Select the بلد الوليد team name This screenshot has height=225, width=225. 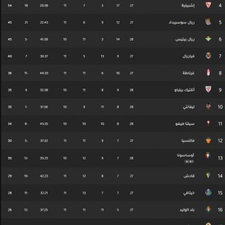coord(187,210)
